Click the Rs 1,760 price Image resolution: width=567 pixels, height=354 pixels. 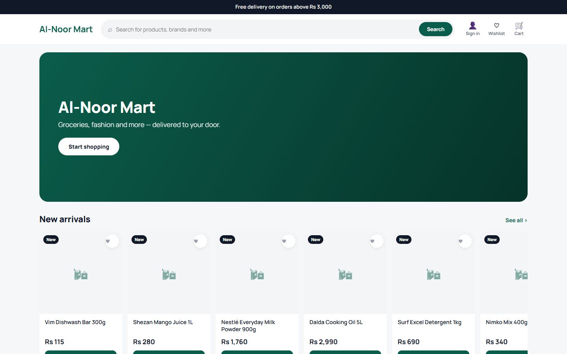tap(234, 342)
